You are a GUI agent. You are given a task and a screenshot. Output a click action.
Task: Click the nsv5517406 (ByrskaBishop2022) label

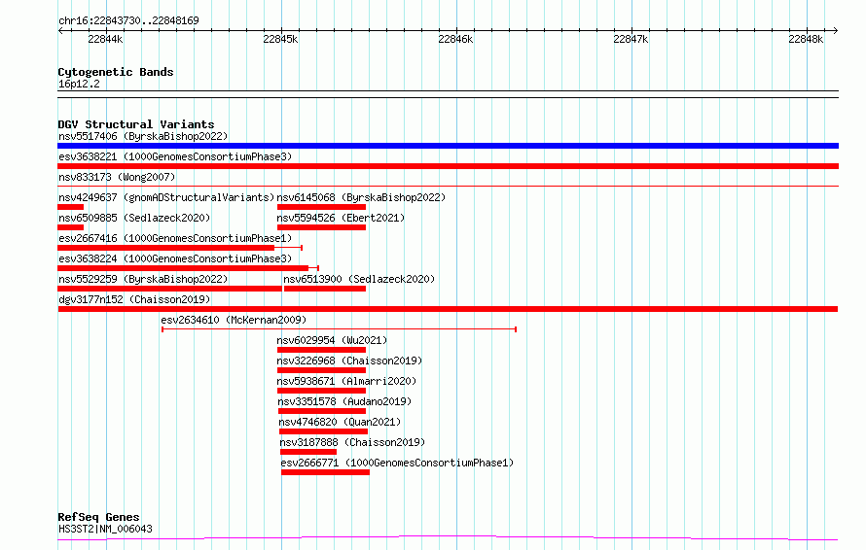click(x=143, y=136)
